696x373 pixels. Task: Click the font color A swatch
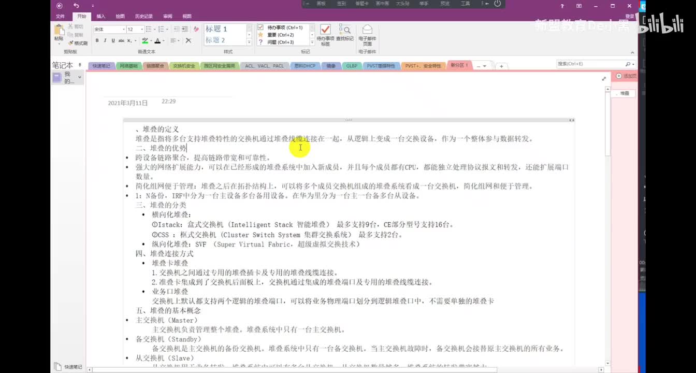point(158,40)
